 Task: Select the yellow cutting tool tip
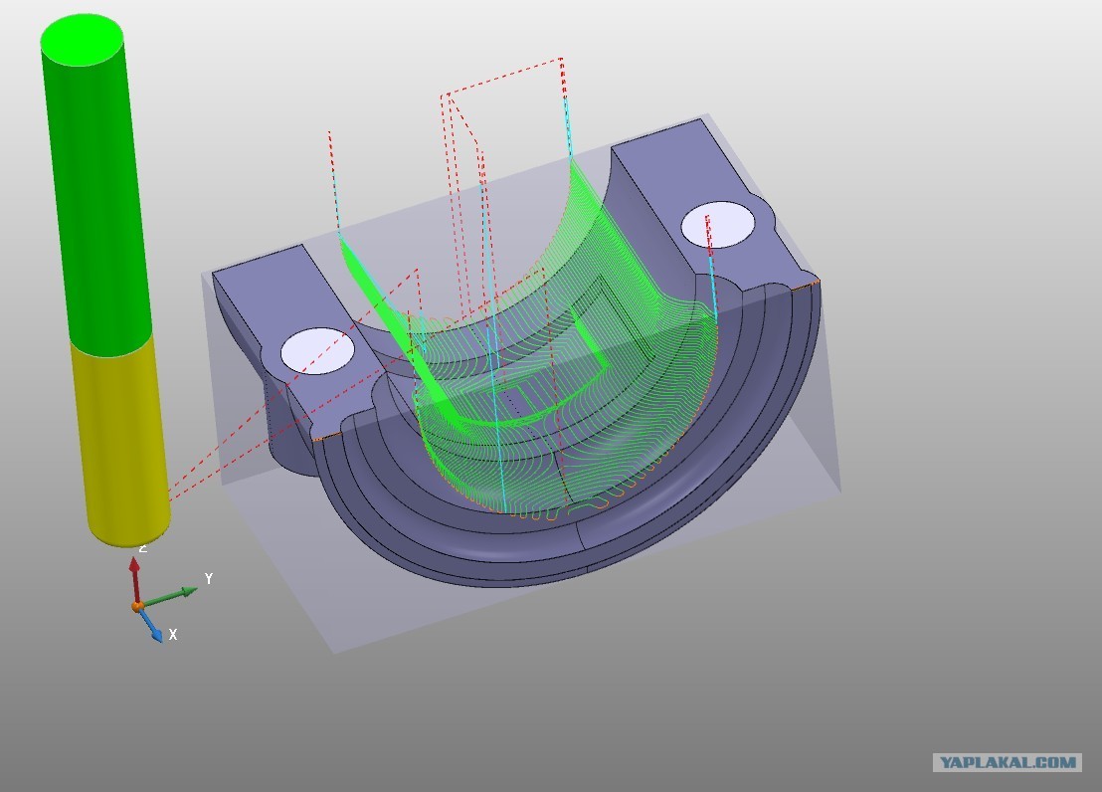(x=120, y=442)
